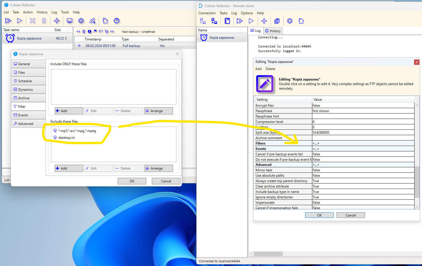422x266 pixels.
Task: Open the help question mark icon
Action: coord(117,21)
